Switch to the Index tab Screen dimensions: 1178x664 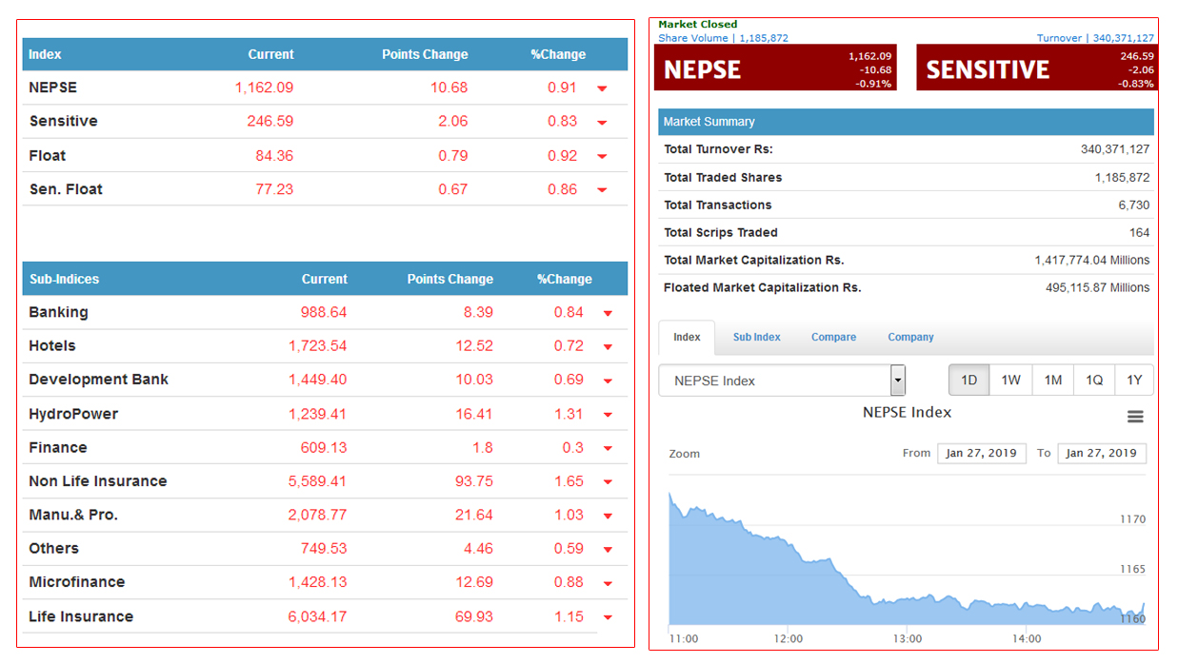pos(687,337)
